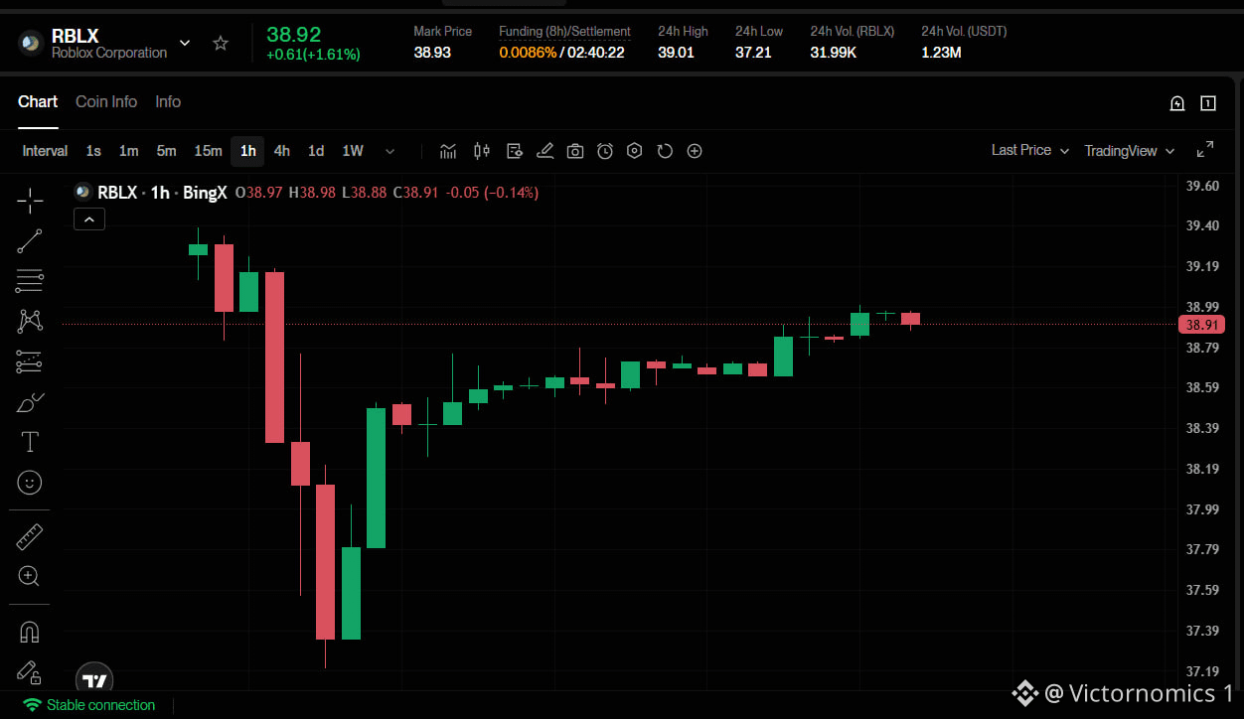Switch to single chart layout icon

1208,103
